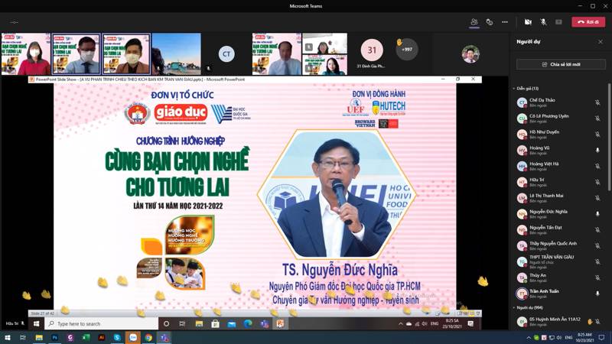Close the Người dự panel
Viewport: 612px width, 344px height.
click(x=601, y=41)
